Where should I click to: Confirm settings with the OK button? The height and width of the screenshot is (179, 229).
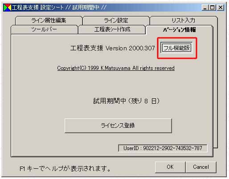click(x=170, y=167)
